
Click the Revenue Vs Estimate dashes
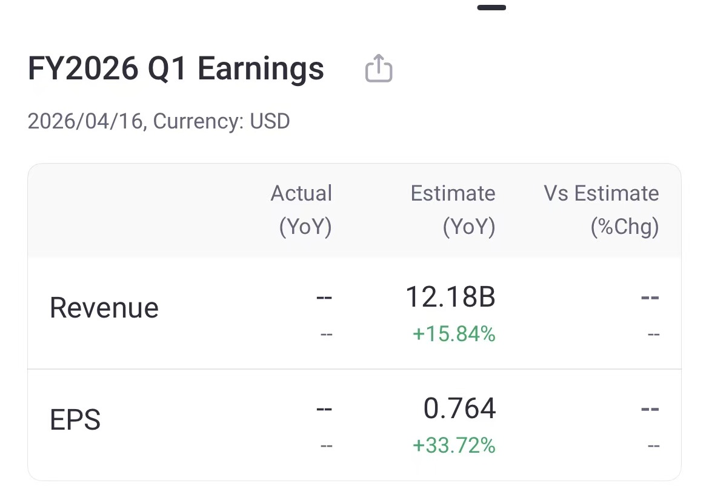coord(650,297)
